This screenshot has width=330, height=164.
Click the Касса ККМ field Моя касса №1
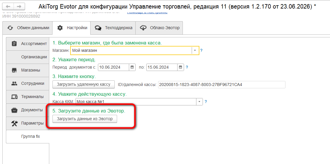coord(136,102)
